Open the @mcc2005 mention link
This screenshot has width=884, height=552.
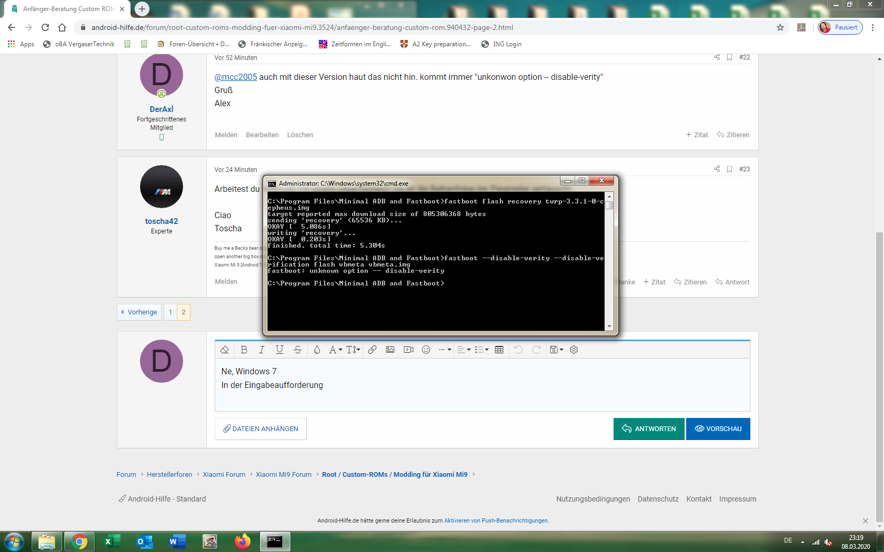pyautogui.click(x=236, y=77)
